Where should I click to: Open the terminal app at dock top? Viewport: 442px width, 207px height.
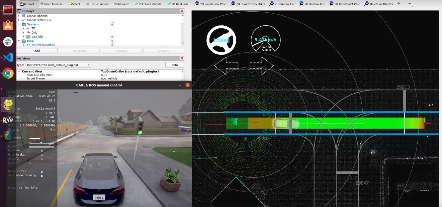8,10
